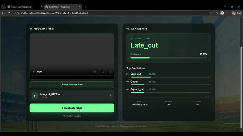Click Choose Another Video button

(72, 85)
